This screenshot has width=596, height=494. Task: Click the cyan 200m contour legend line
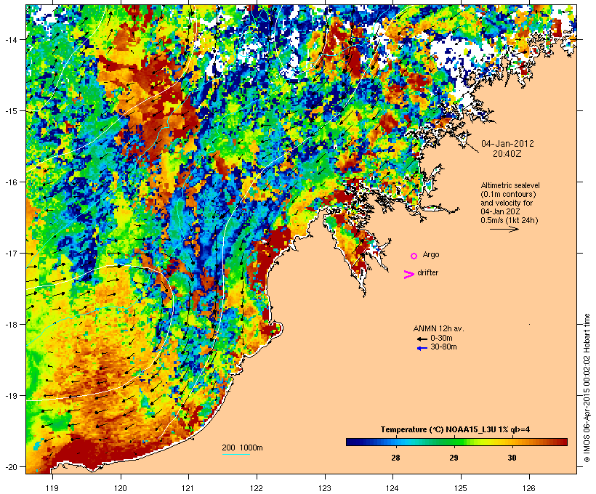point(236,454)
